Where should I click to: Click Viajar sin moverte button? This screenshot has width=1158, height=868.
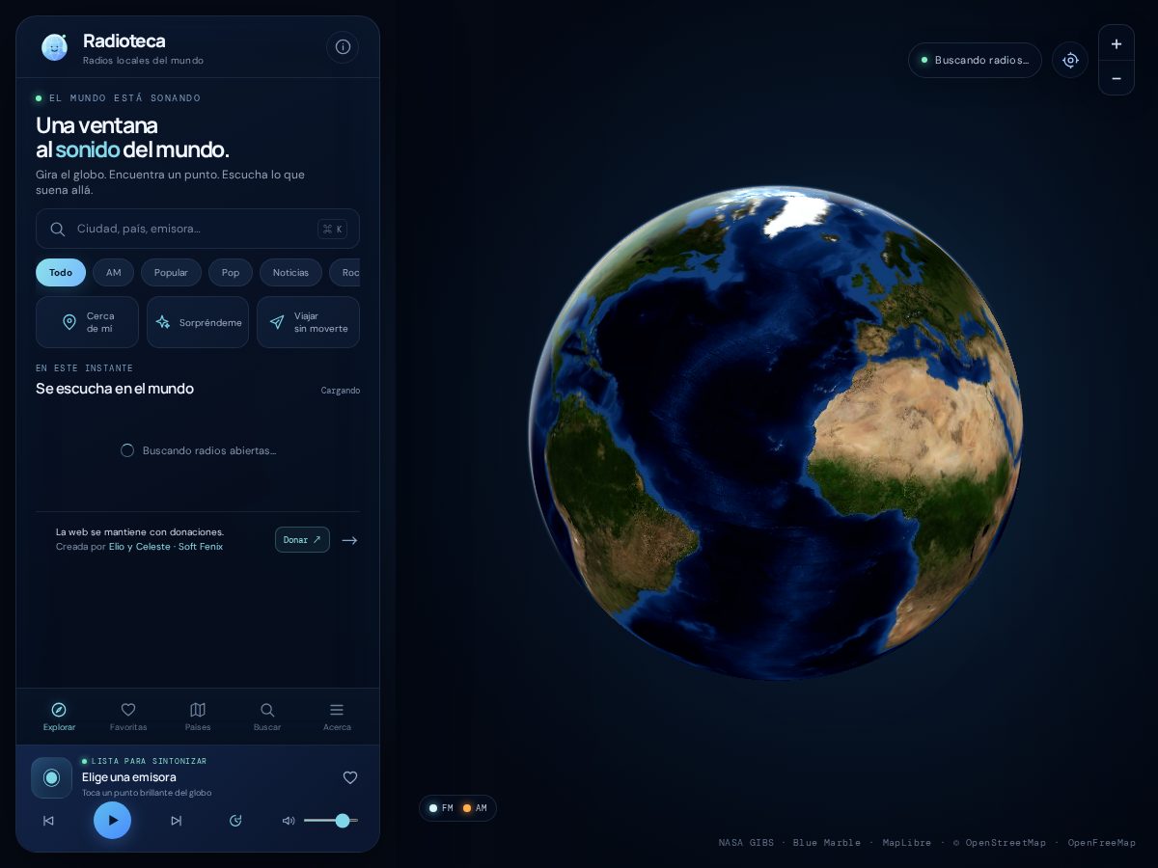point(308,322)
